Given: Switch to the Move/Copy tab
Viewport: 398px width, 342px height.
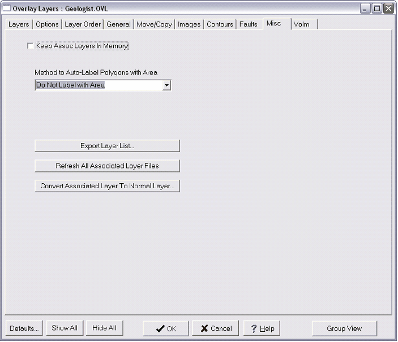Looking at the screenshot, I should click(154, 24).
